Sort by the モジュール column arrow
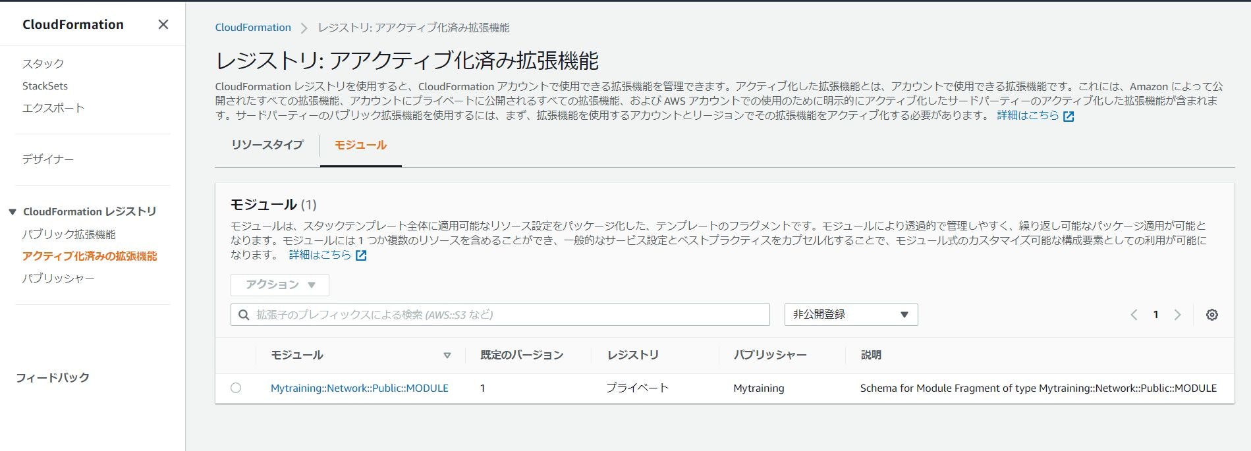The image size is (1251, 451). tap(447, 356)
